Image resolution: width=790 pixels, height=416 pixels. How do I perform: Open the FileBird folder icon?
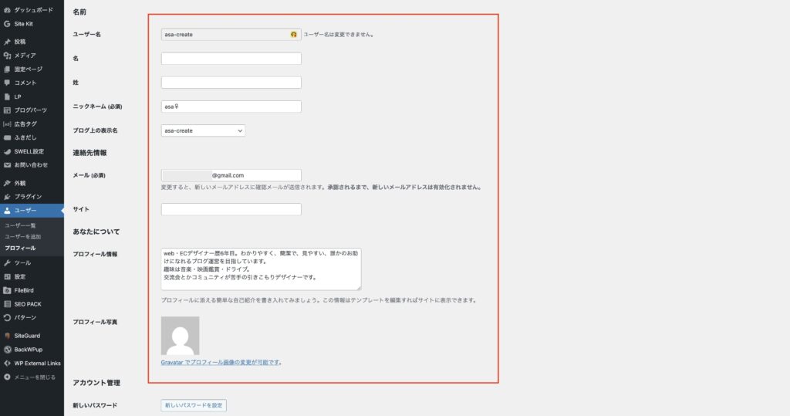coord(7,290)
